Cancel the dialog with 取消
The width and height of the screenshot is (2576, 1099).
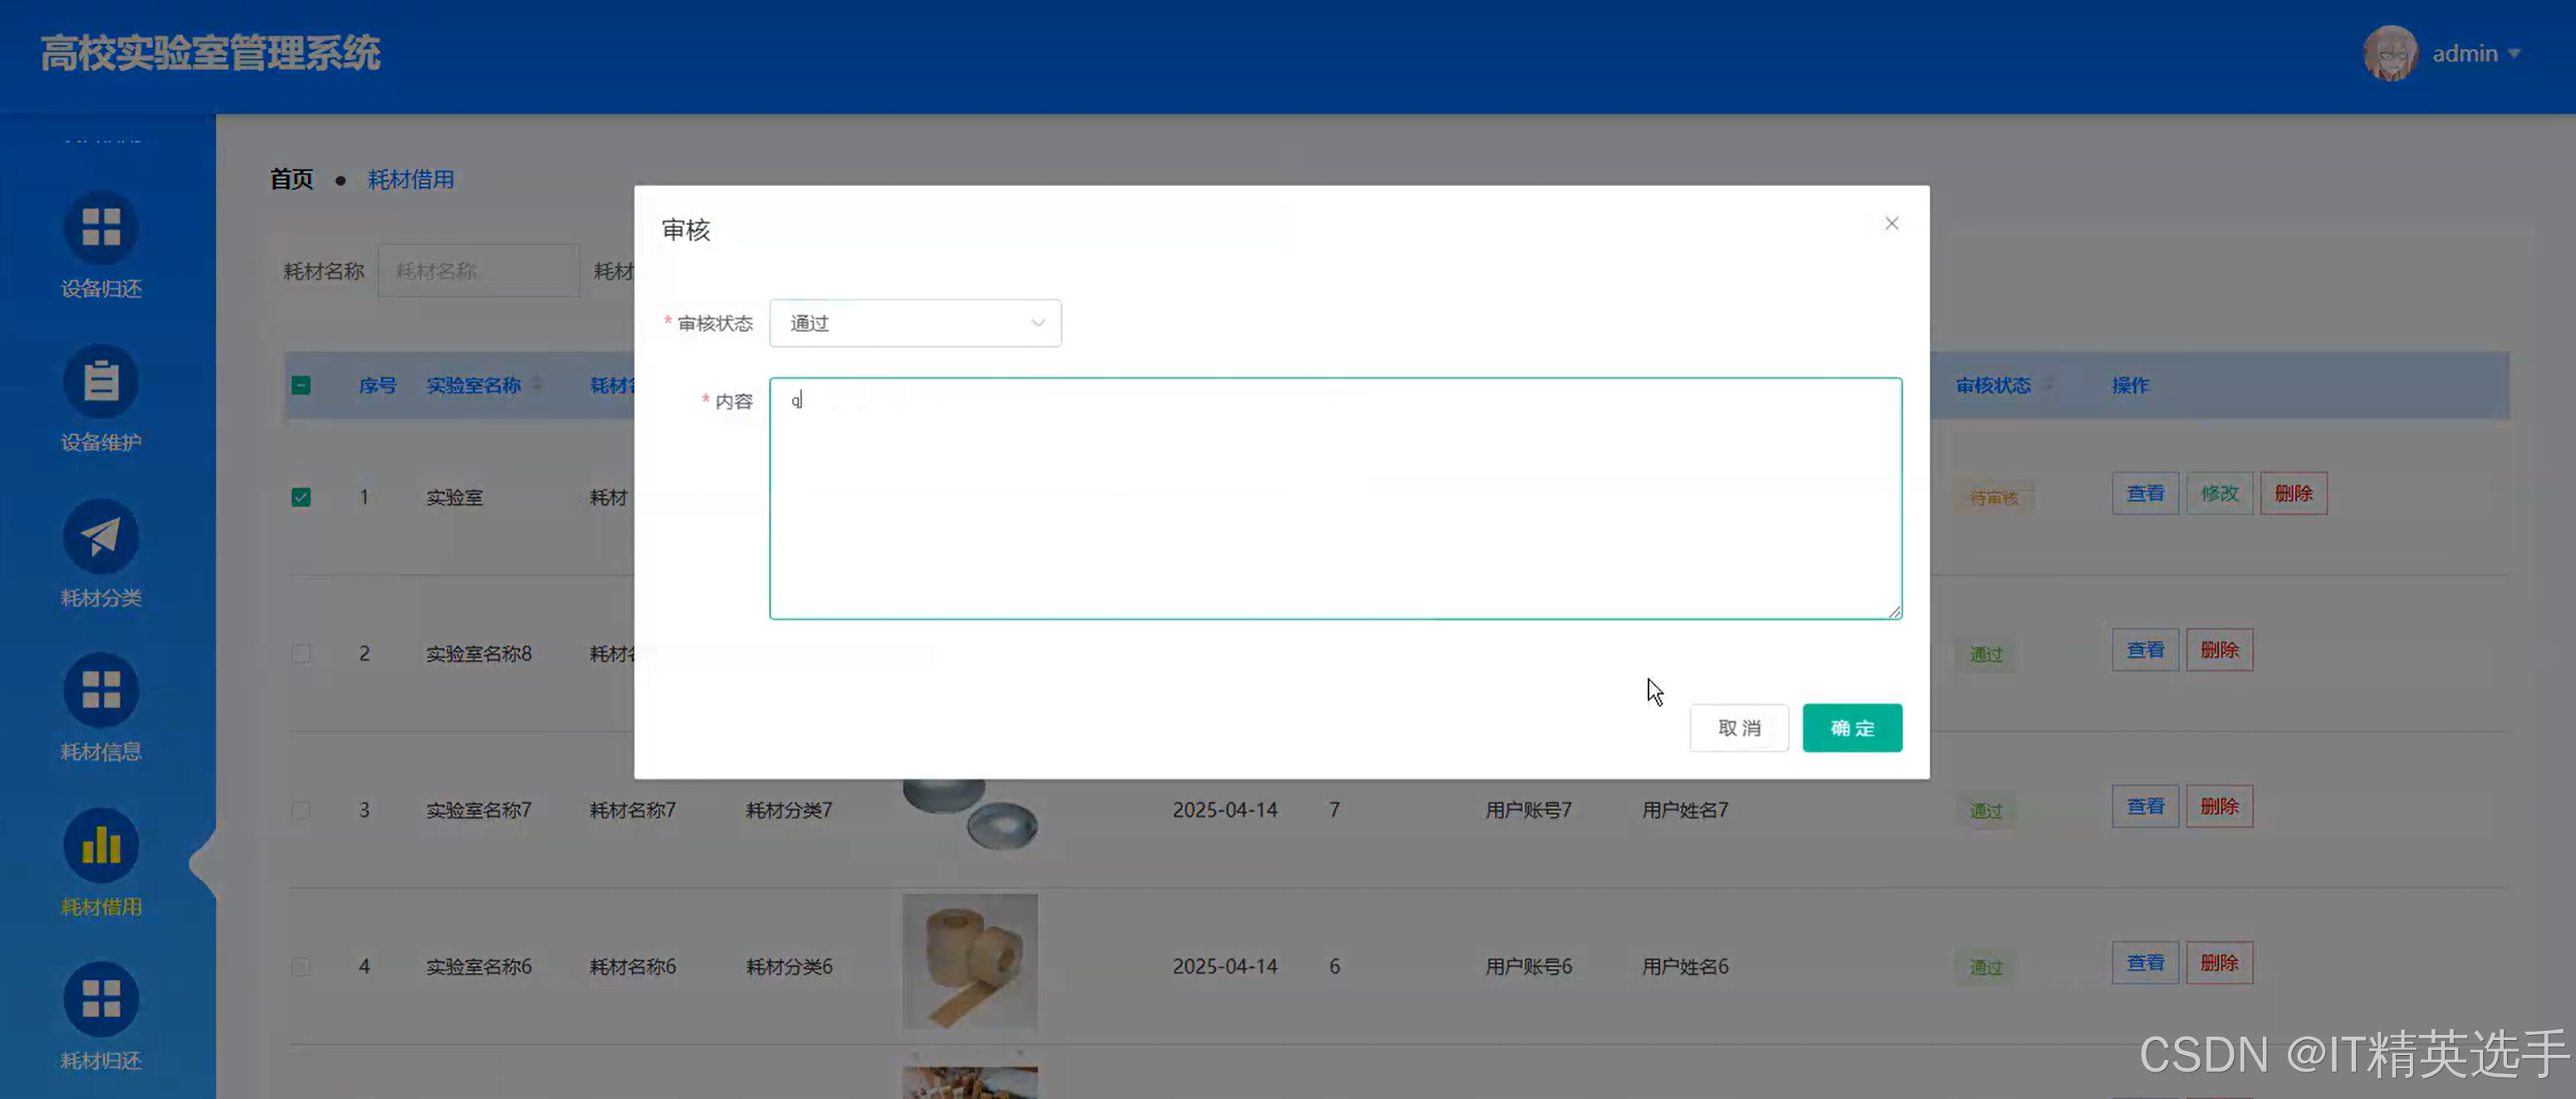coord(1738,728)
